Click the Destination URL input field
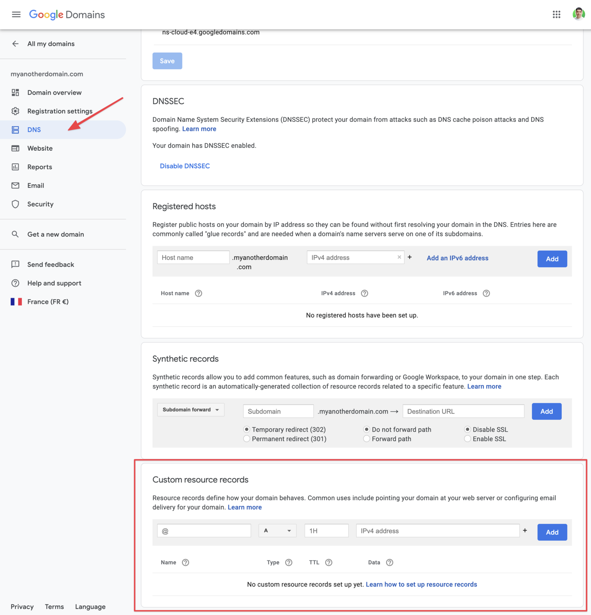This screenshot has height=615, width=591. pos(463,411)
